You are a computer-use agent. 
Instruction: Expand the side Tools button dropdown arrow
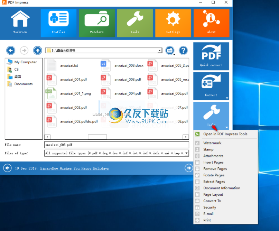click(x=227, y=127)
